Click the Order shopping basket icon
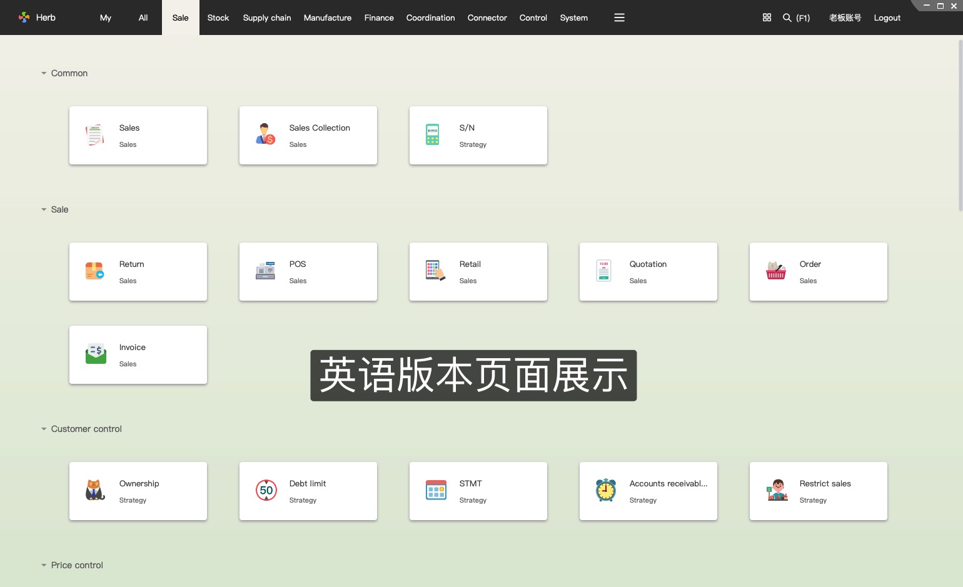963x587 pixels. point(776,271)
